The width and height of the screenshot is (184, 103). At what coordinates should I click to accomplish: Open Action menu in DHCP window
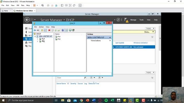[41, 27]
